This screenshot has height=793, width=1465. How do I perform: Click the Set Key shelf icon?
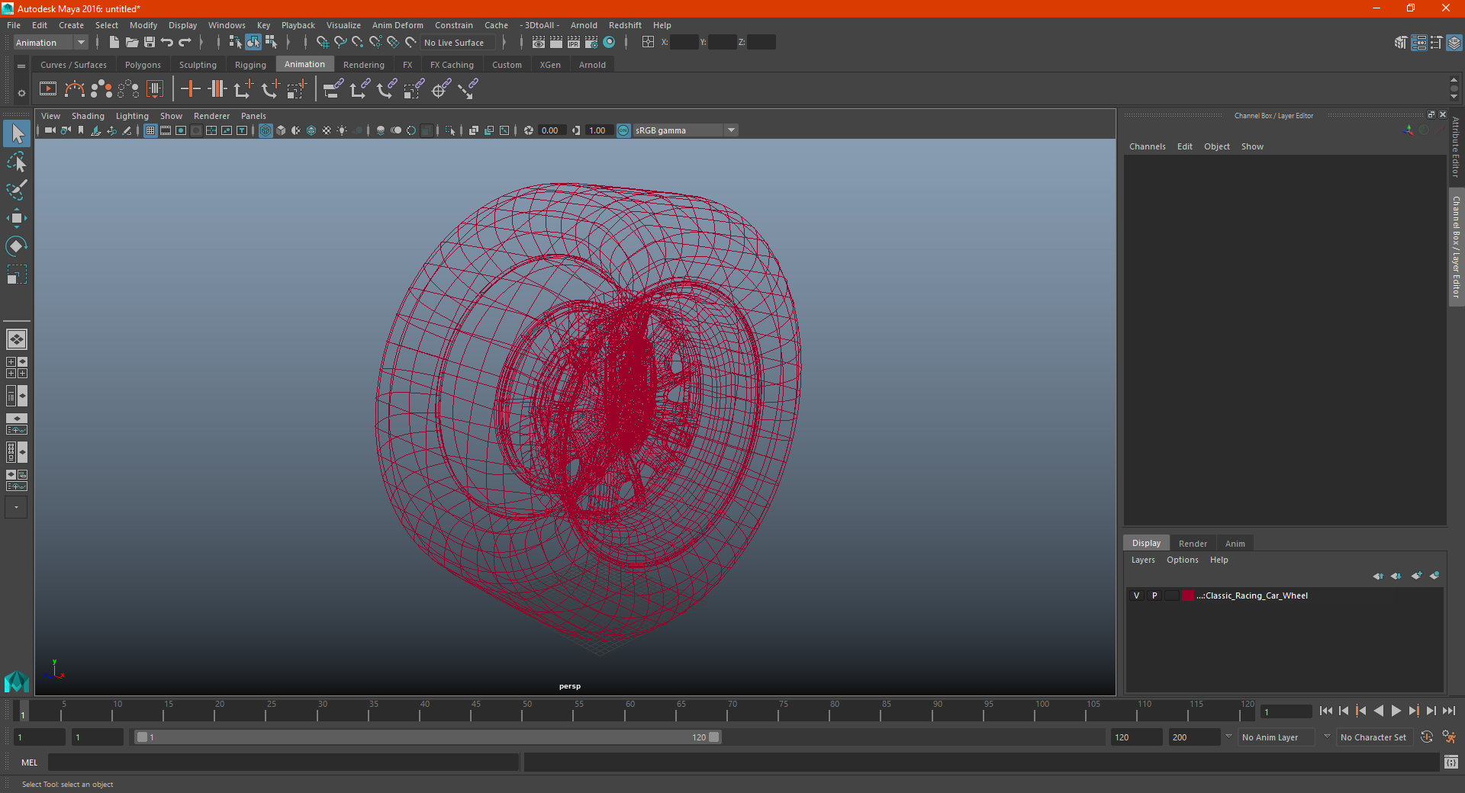(190, 89)
